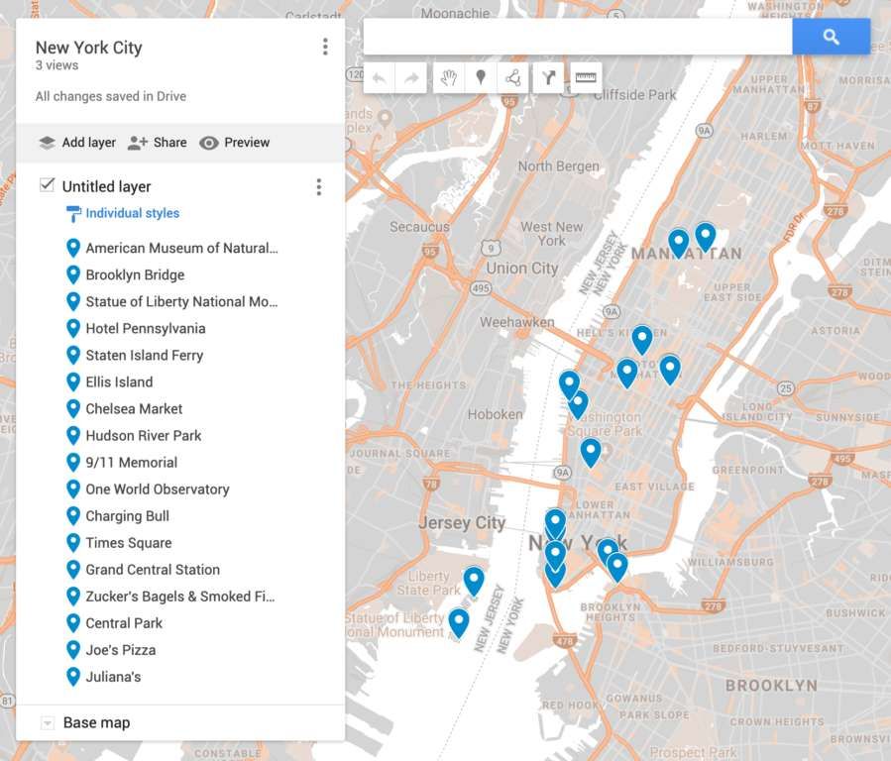
Task: Click map pin near Statue of Liberty Monument
Action: point(459,623)
